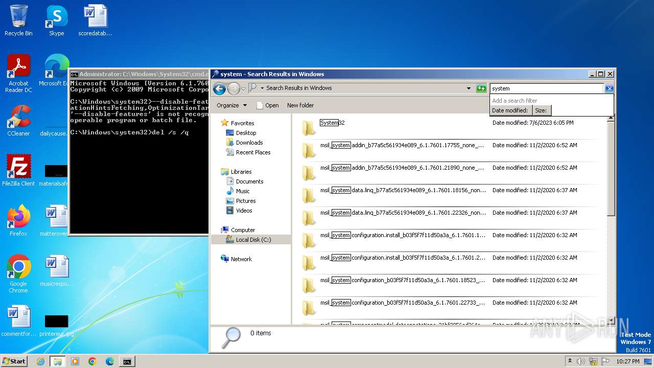Select Favorites in the navigation pane
654x368 pixels.
coord(242,123)
